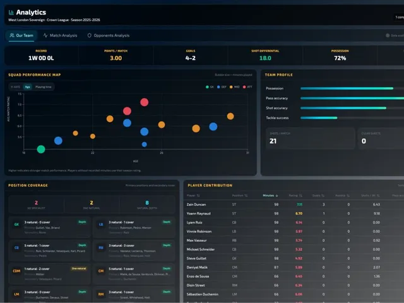Screen dimensions: 404x303
Task: Click Yoann Raynaud's rating 6.70
Action: pos(299,213)
